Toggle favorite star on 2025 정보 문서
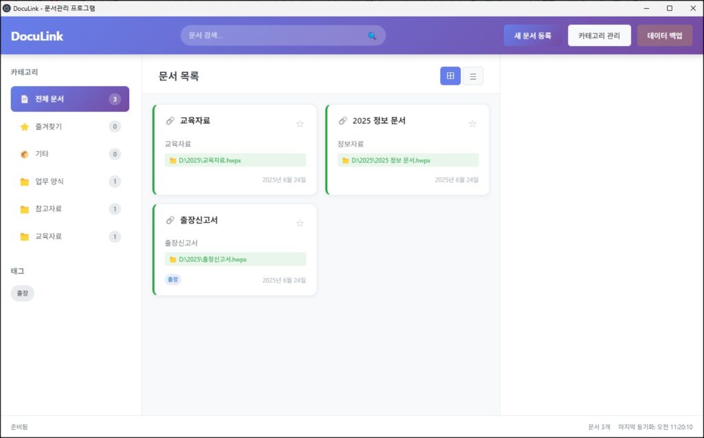Screen dimensions: 704x438 click(472, 124)
